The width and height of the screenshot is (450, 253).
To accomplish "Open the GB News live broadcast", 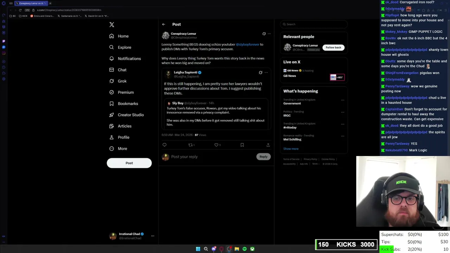I will (x=290, y=76).
